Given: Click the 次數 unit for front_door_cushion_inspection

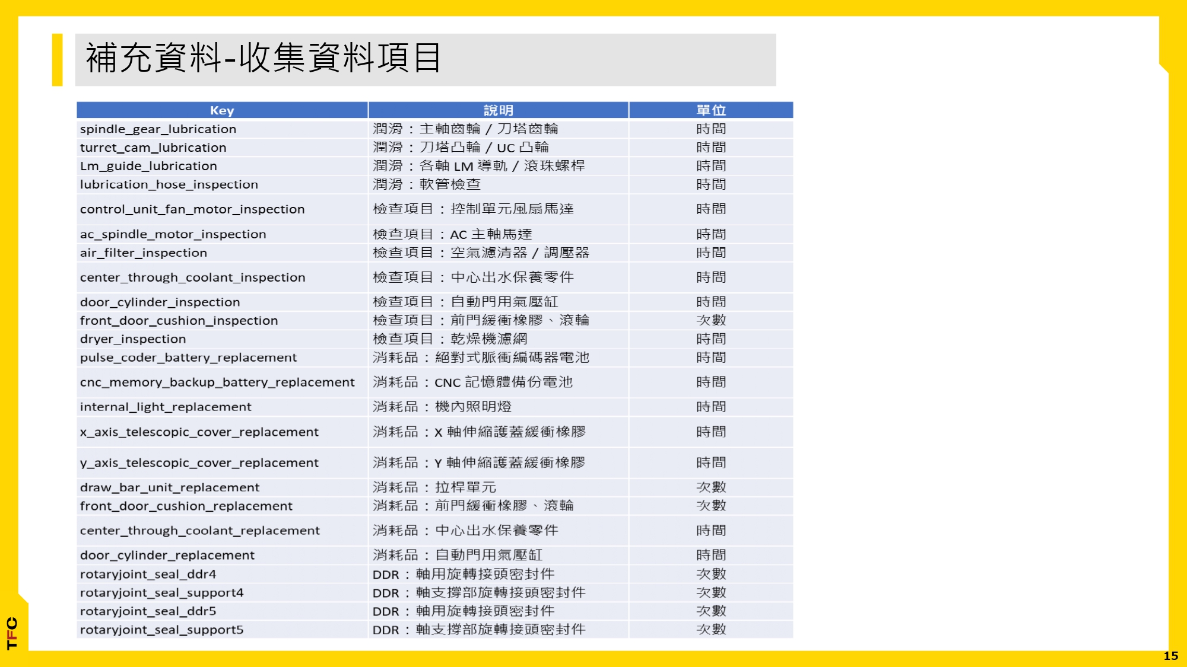Looking at the screenshot, I should (x=711, y=320).
